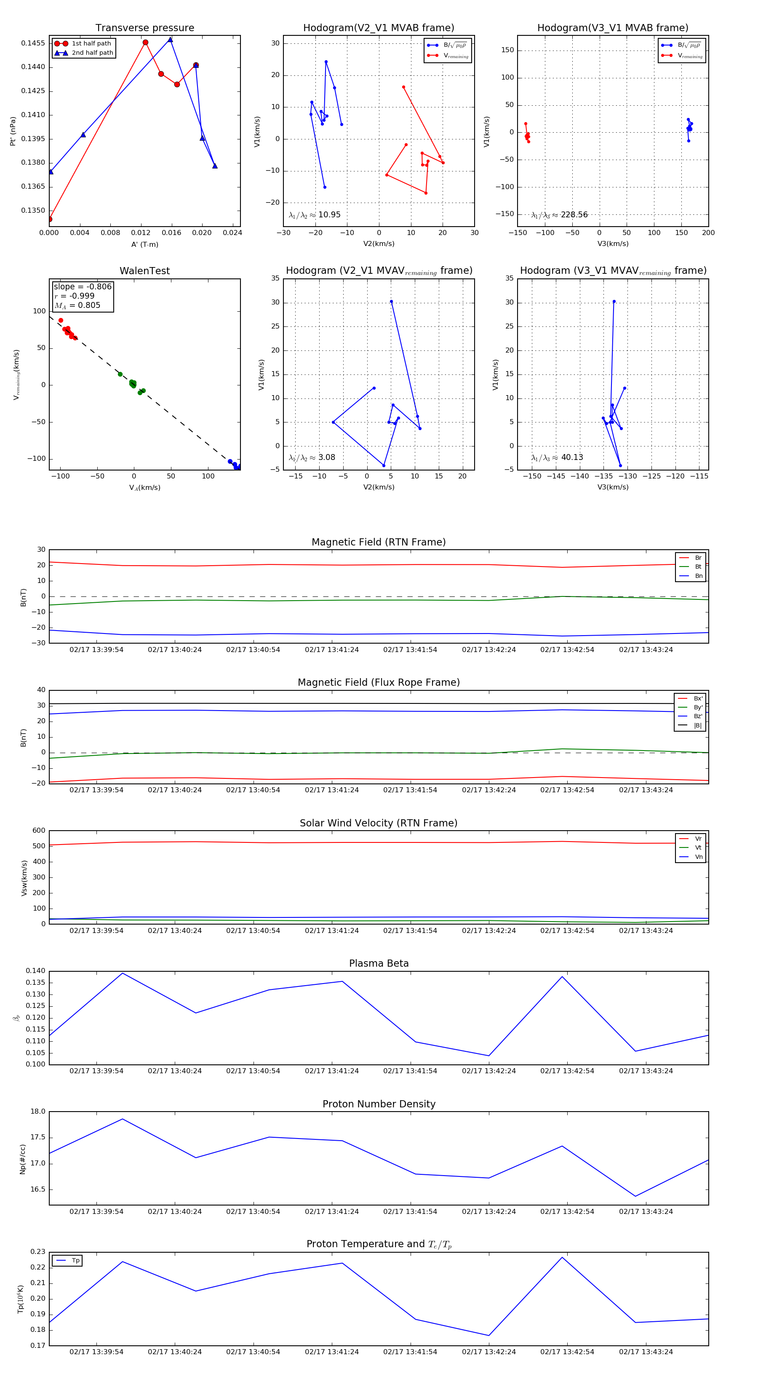Select the 'Bt' legend entry
Screen dimensions: 758x1390
691,567
